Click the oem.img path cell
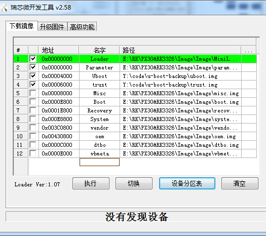 [180, 136]
